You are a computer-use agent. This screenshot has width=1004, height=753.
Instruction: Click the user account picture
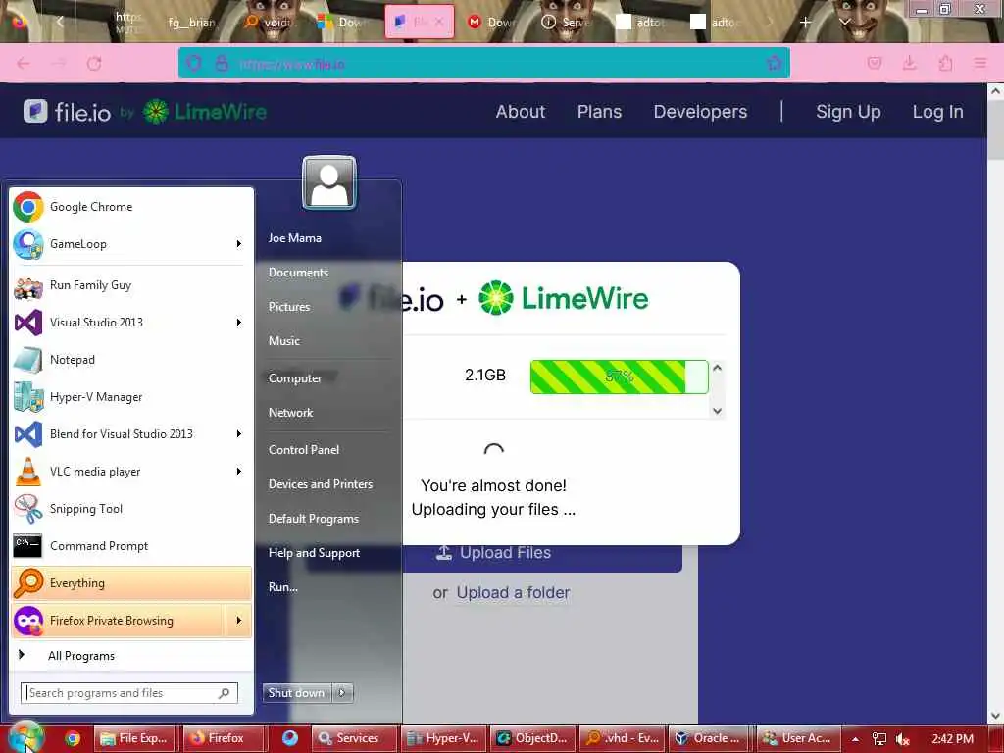[329, 182]
